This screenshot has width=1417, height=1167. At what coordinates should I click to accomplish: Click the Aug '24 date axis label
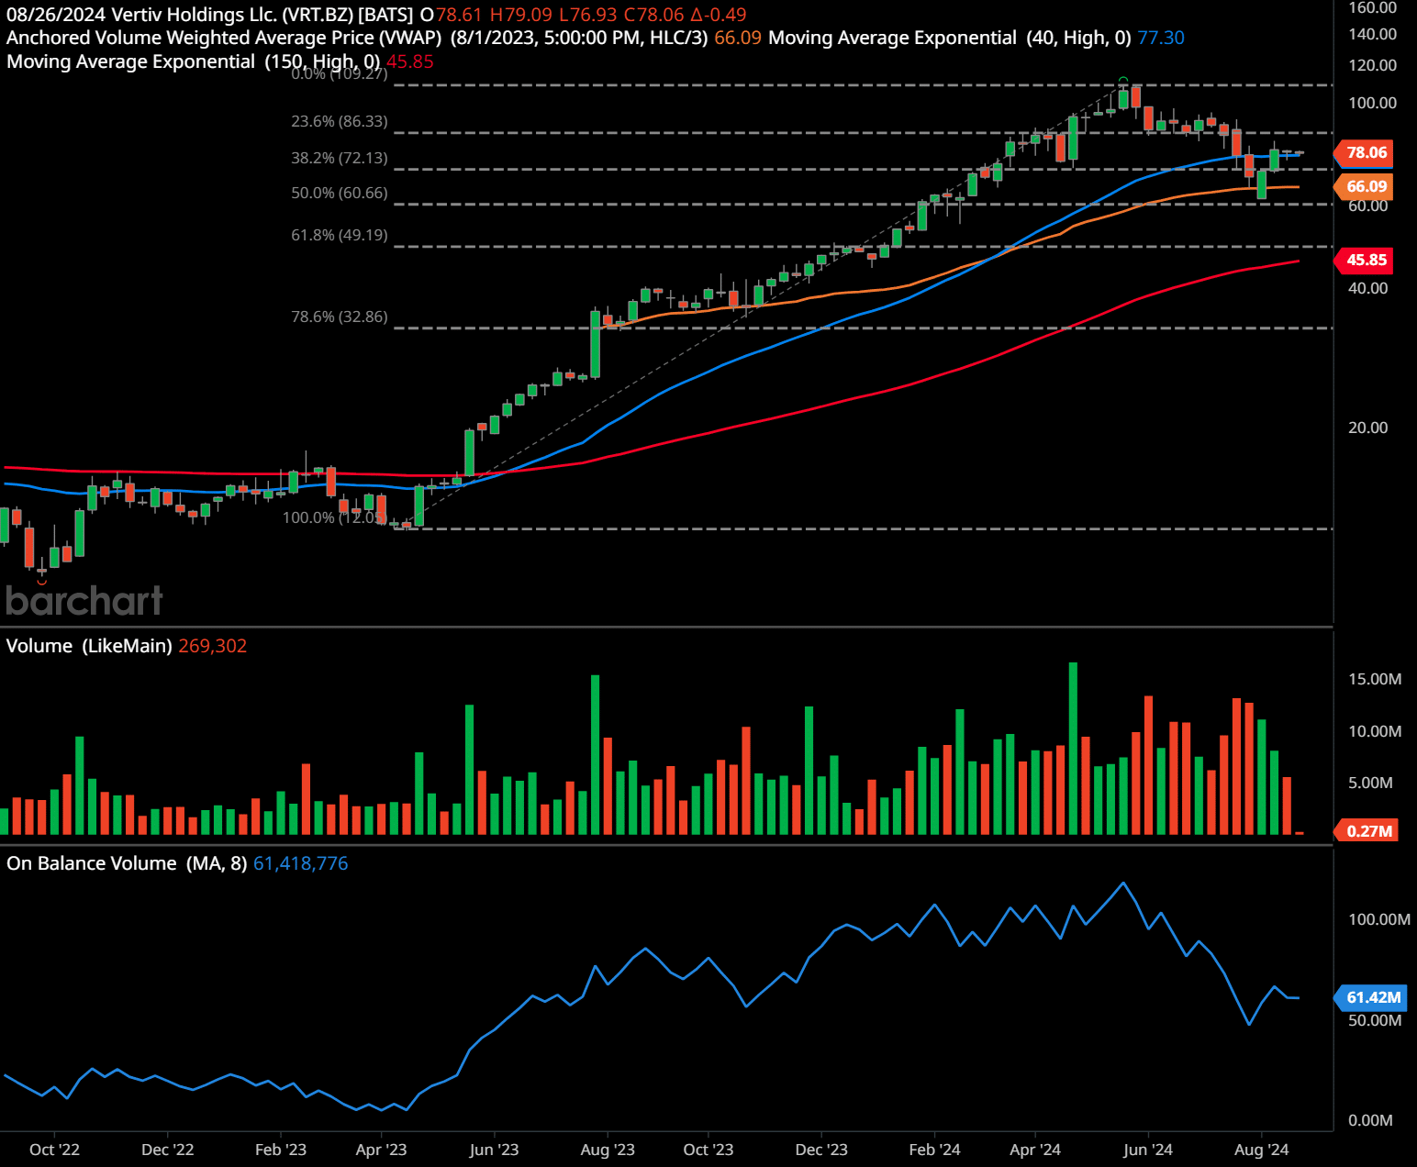1262,1150
